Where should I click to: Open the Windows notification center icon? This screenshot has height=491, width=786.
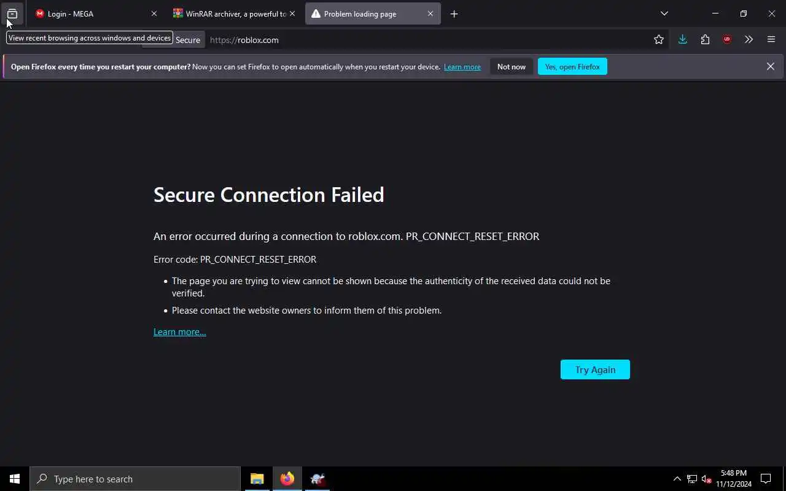click(x=766, y=479)
